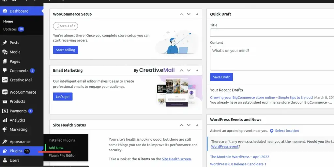Move WooCommerce Setup panel up
The image size is (334, 167).
pyautogui.click(x=181, y=14)
